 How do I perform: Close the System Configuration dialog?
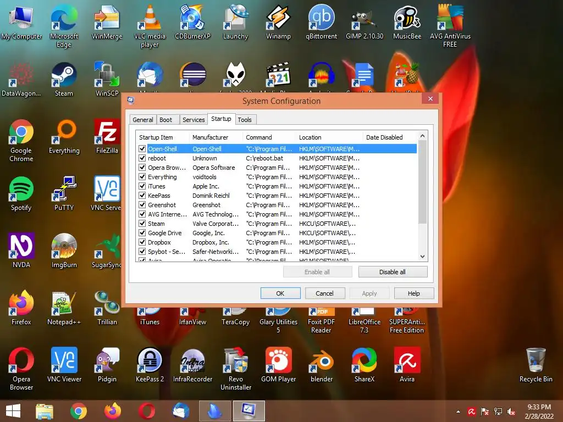pyautogui.click(x=430, y=99)
